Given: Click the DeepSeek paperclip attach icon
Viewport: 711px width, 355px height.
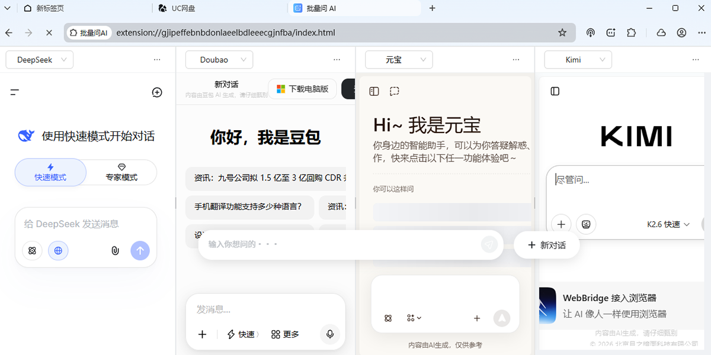Looking at the screenshot, I should tap(115, 251).
